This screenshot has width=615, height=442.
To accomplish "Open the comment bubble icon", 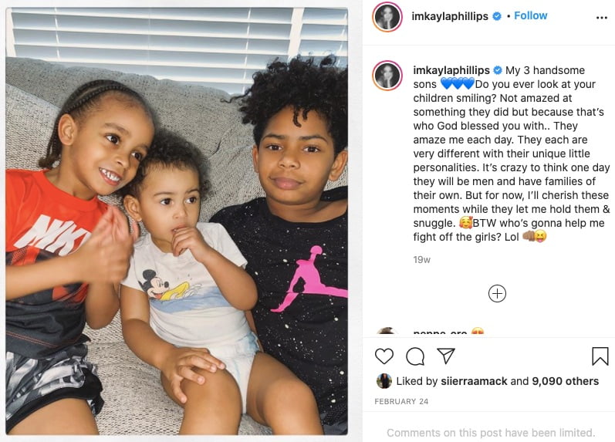I will (415, 356).
